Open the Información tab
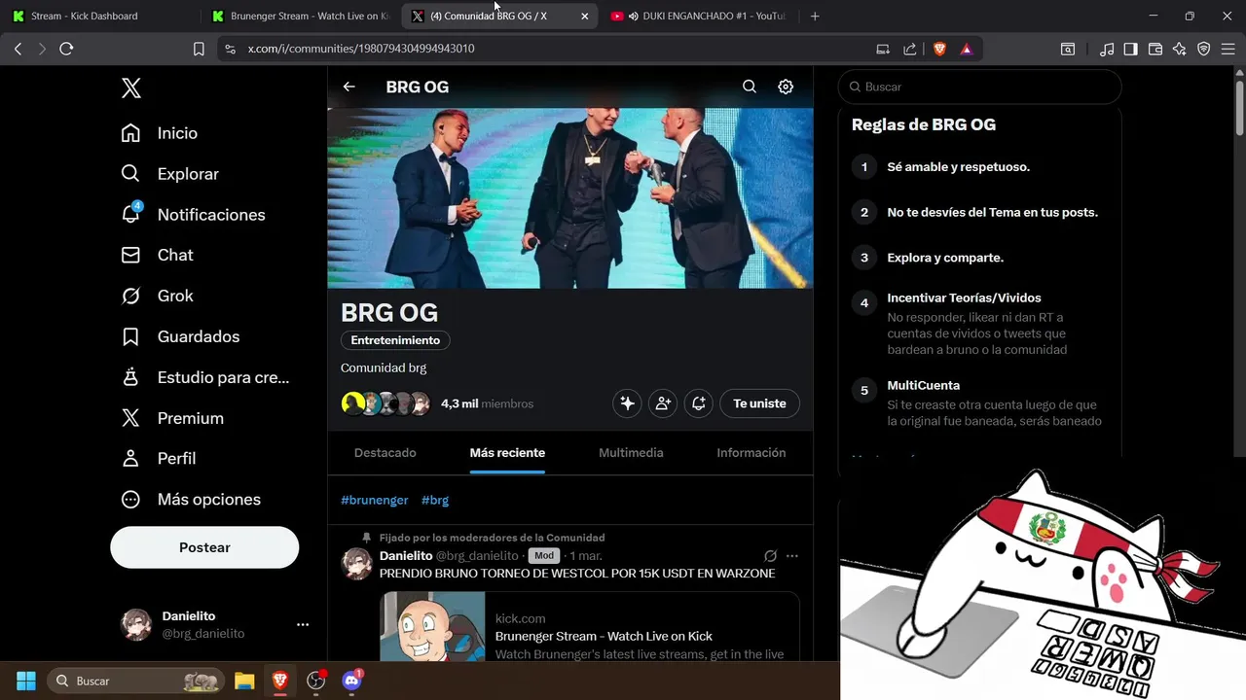This screenshot has height=700, width=1246. [x=751, y=453]
